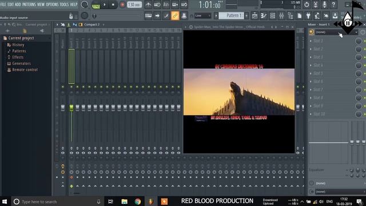Click the Pattern 1 selector
366x206 pixels.
coord(231,15)
